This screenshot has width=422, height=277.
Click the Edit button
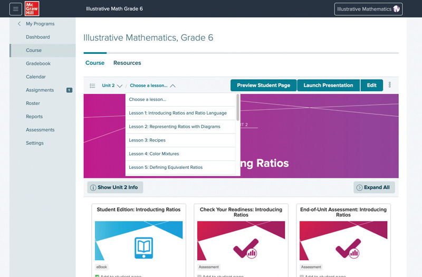[372, 85]
